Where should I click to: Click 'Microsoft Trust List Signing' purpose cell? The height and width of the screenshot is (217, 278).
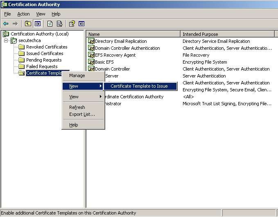click(x=227, y=104)
